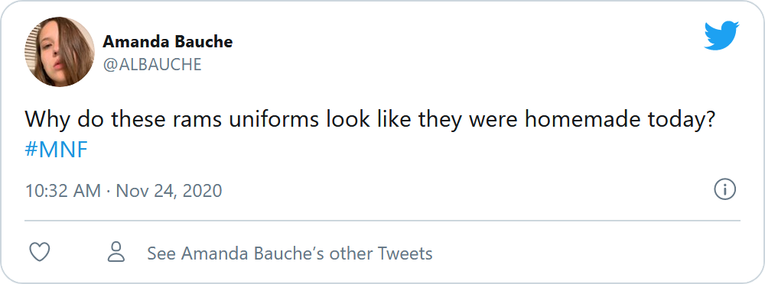Screen dimensions: 765x284
Task: Click the Twitter bird logo
Action: [721, 35]
